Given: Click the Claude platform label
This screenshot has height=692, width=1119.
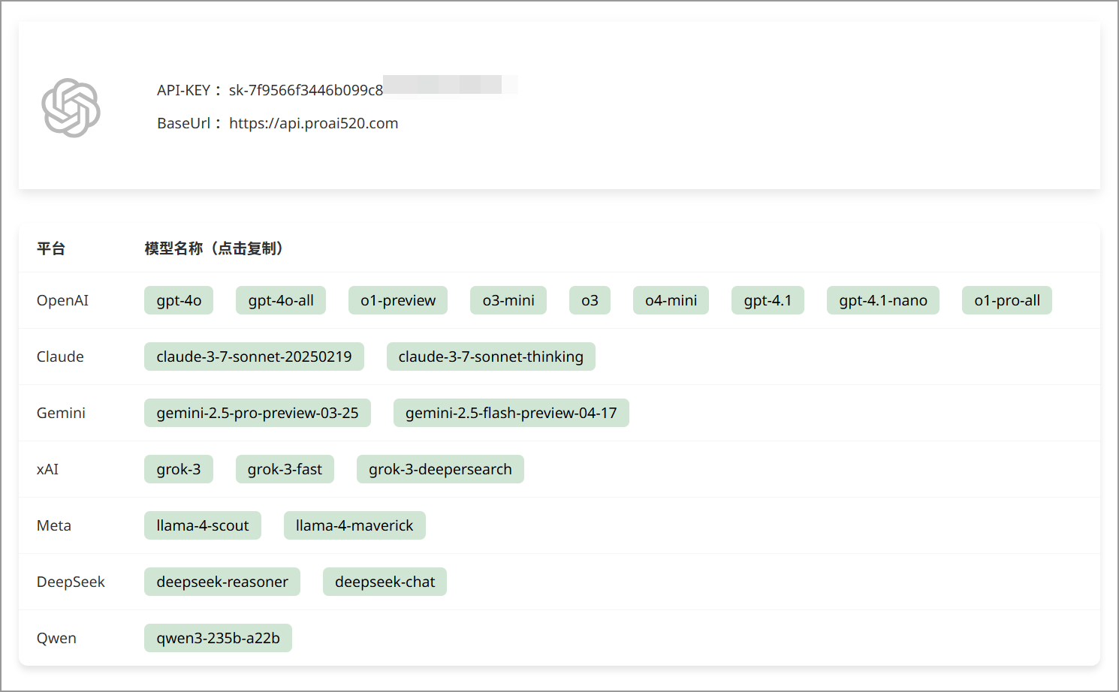Looking at the screenshot, I should coord(60,357).
